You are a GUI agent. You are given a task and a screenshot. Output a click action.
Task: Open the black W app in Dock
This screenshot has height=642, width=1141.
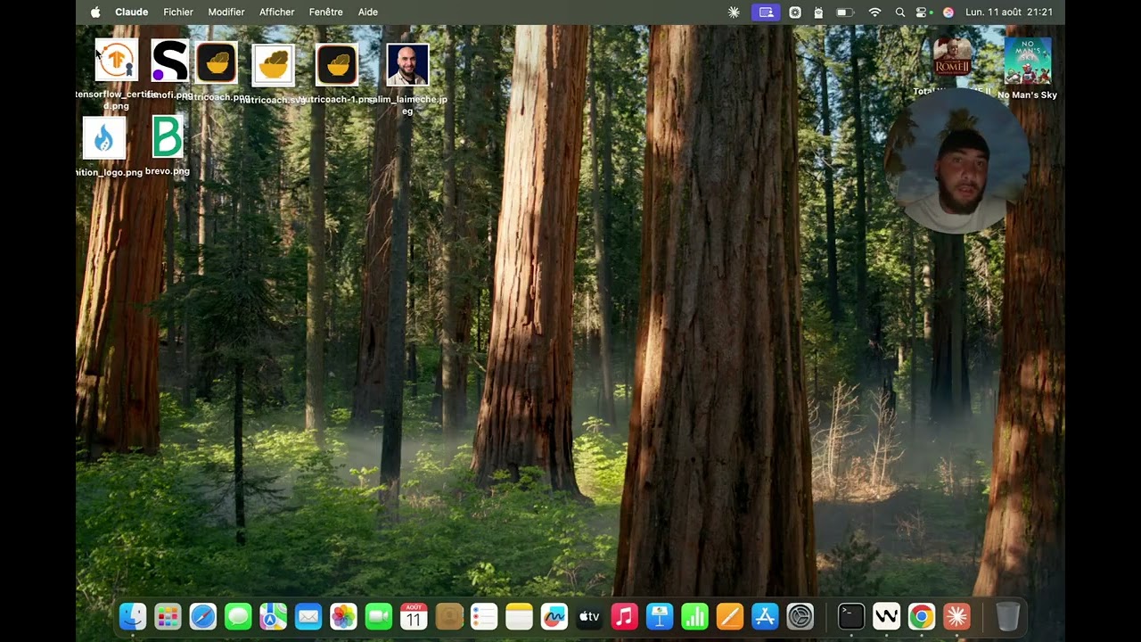886,616
